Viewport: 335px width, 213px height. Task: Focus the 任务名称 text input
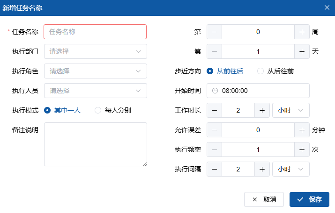click(x=95, y=32)
